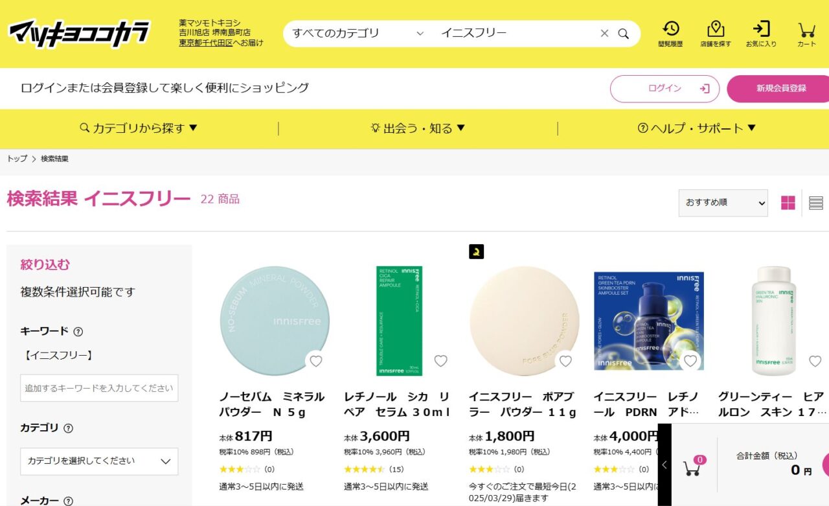
Task: Favorite レチノール シカ リペア セラム heart
Action: coord(440,361)
